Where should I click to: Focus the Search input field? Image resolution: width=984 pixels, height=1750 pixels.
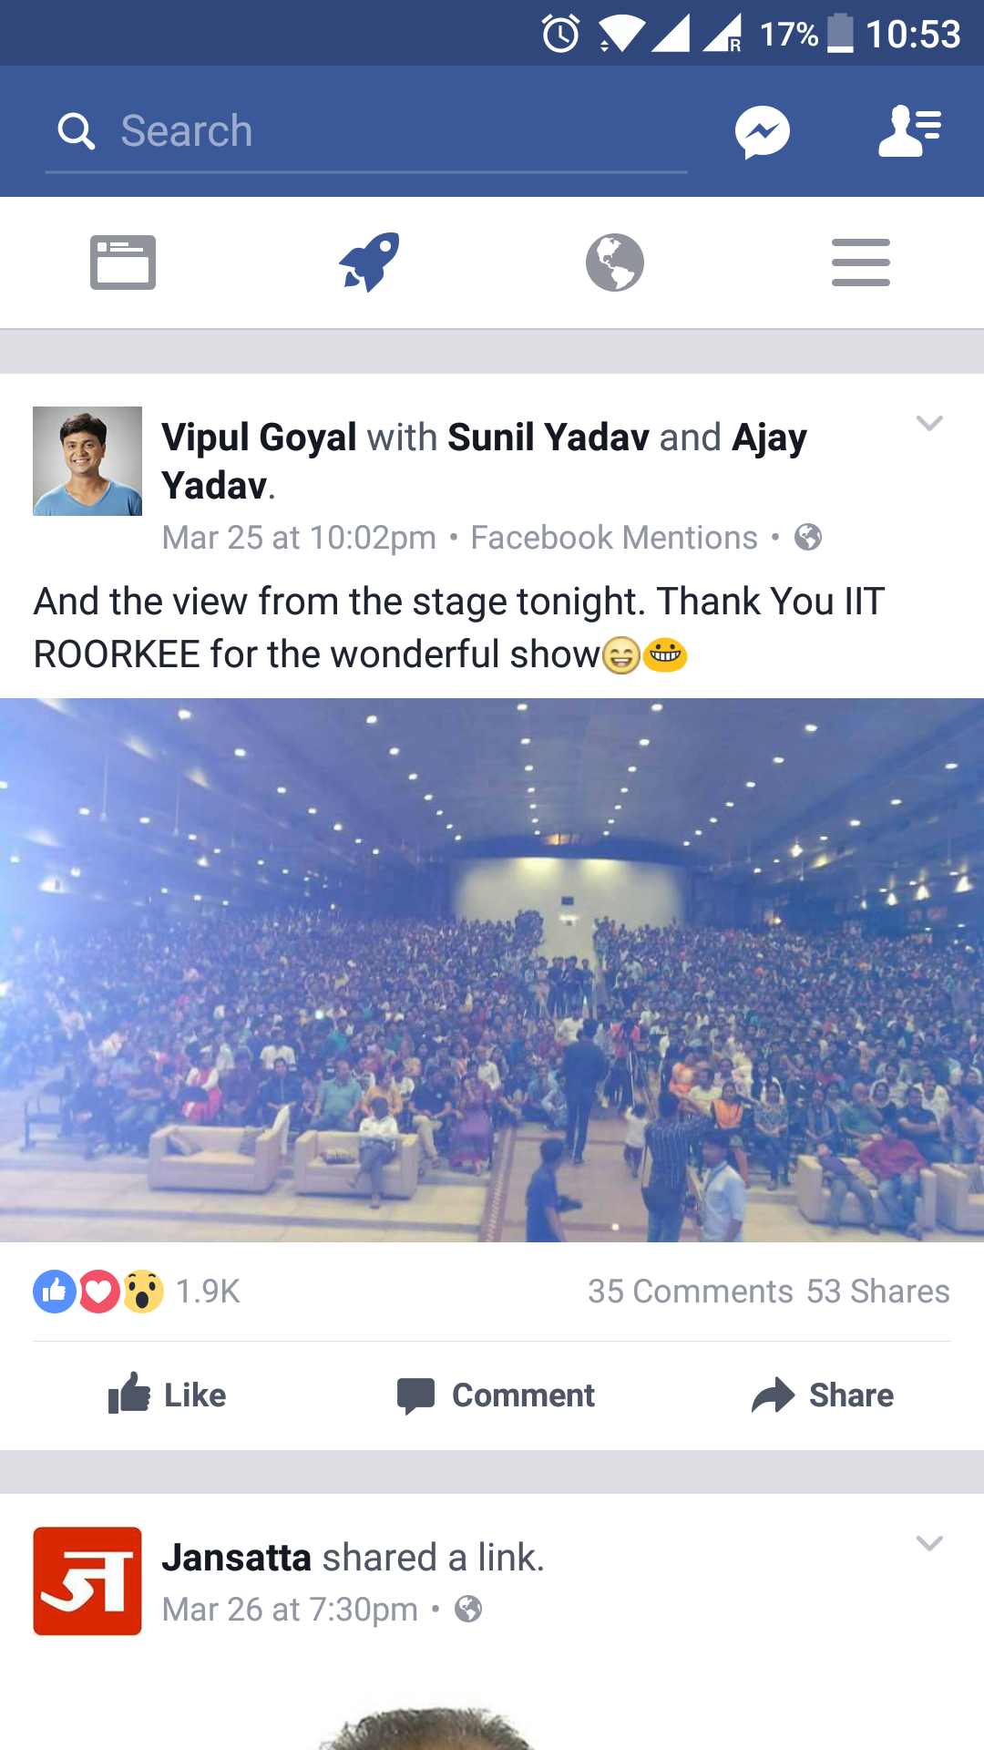366,132
